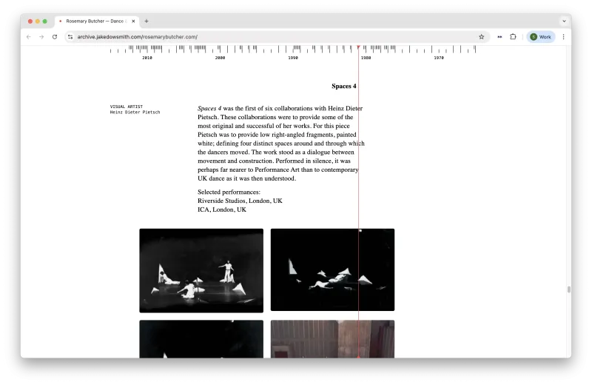View site information icon in address bar
This screenshot has height=385, width=592.
click(x=70, y=36)
